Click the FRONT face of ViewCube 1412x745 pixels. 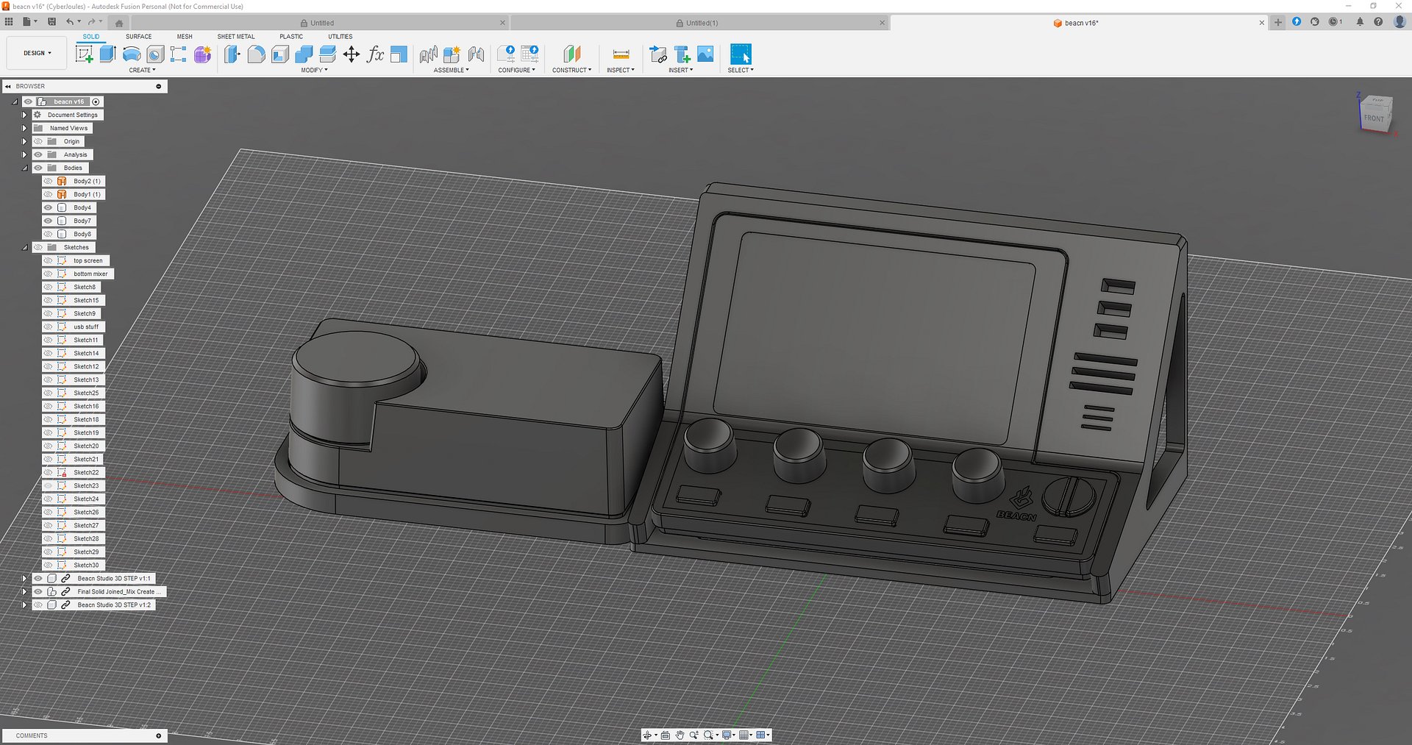[x=1373, y=118]
